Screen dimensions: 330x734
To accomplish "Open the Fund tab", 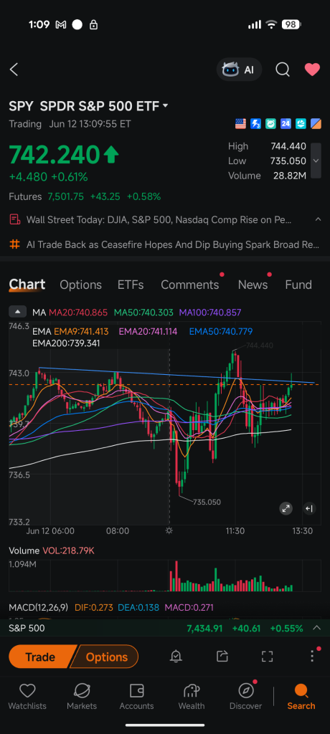I will [298, 285].
